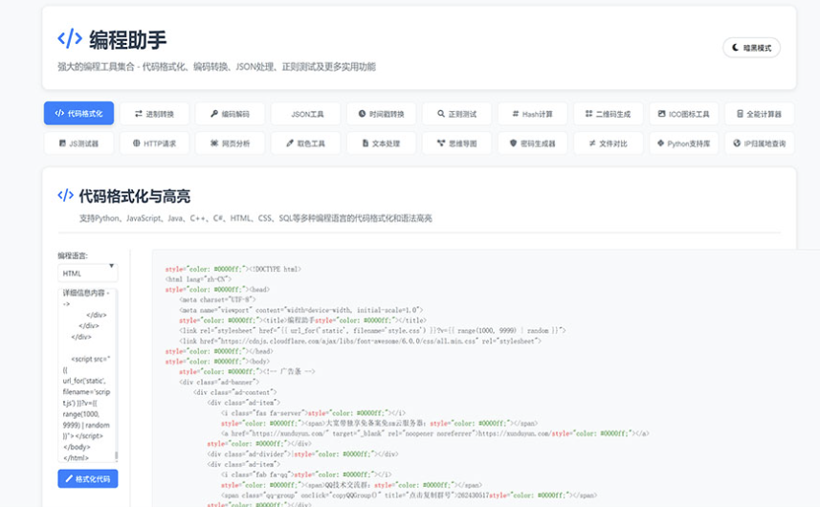Image resolution: width=820 pixels, height=507 pixels.
Task: Expand the 编程语言 HTML dropdown
Action: coord(88,274)
